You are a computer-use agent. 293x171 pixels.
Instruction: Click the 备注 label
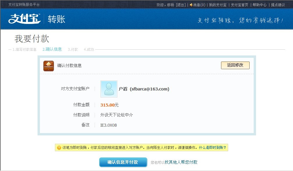pyautogui.click(x=85, y=125)
